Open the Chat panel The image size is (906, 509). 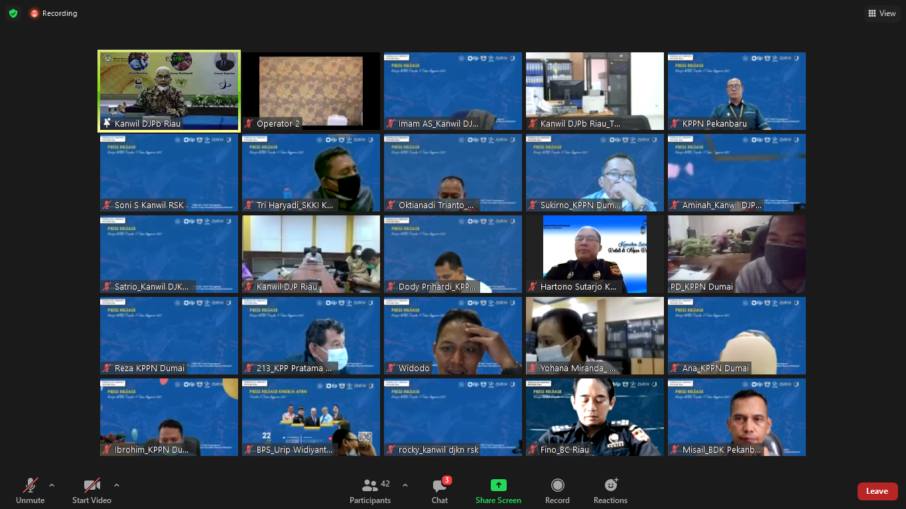coord(439,490)
